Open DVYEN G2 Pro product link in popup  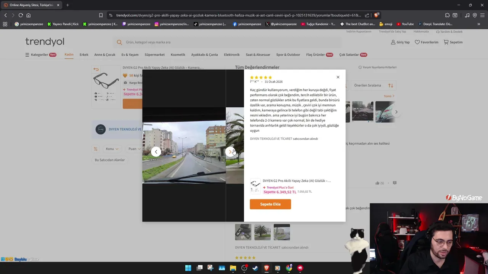click(297, 181)
